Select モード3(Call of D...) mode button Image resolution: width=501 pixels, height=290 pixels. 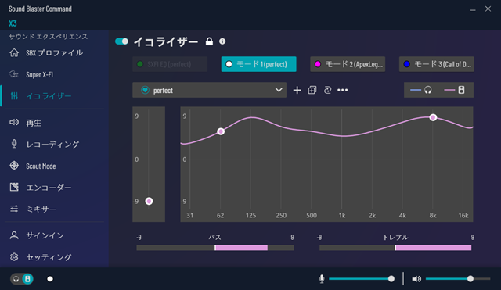click(437, 64)
